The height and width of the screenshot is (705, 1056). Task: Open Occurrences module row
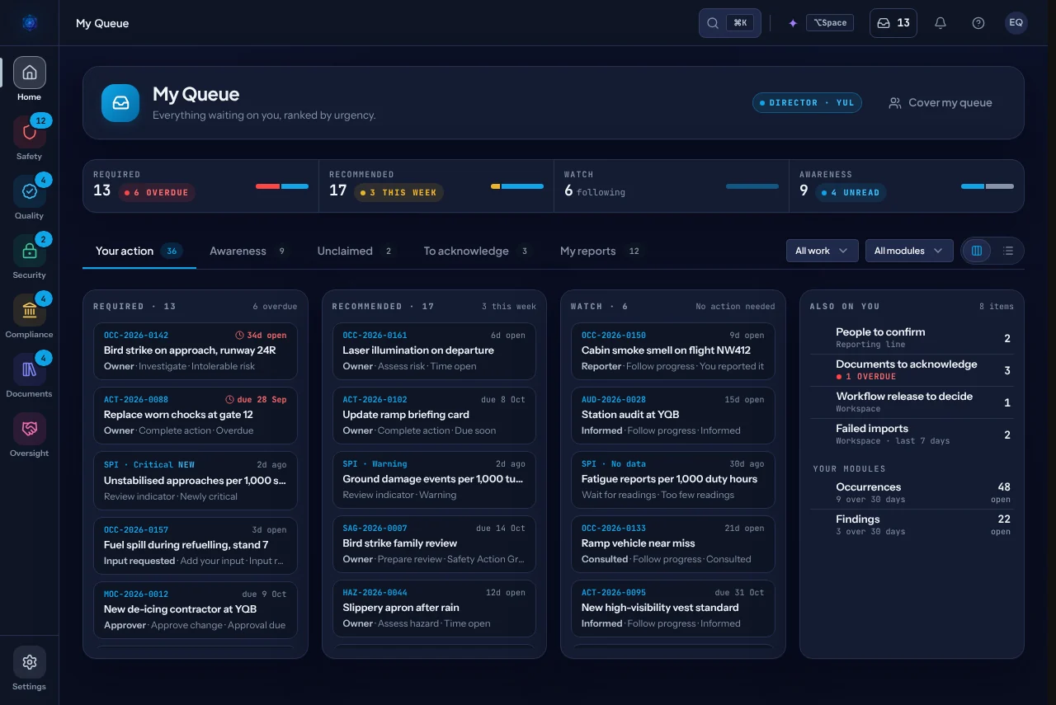click(912, 493)
